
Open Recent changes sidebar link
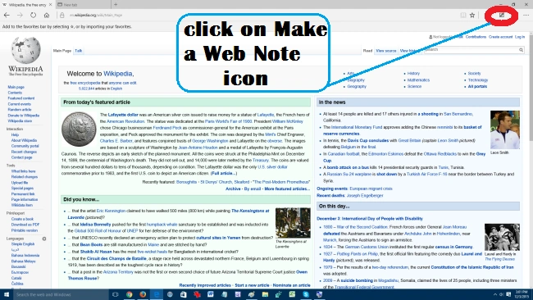pyautogui.click(x=24, y=152)
